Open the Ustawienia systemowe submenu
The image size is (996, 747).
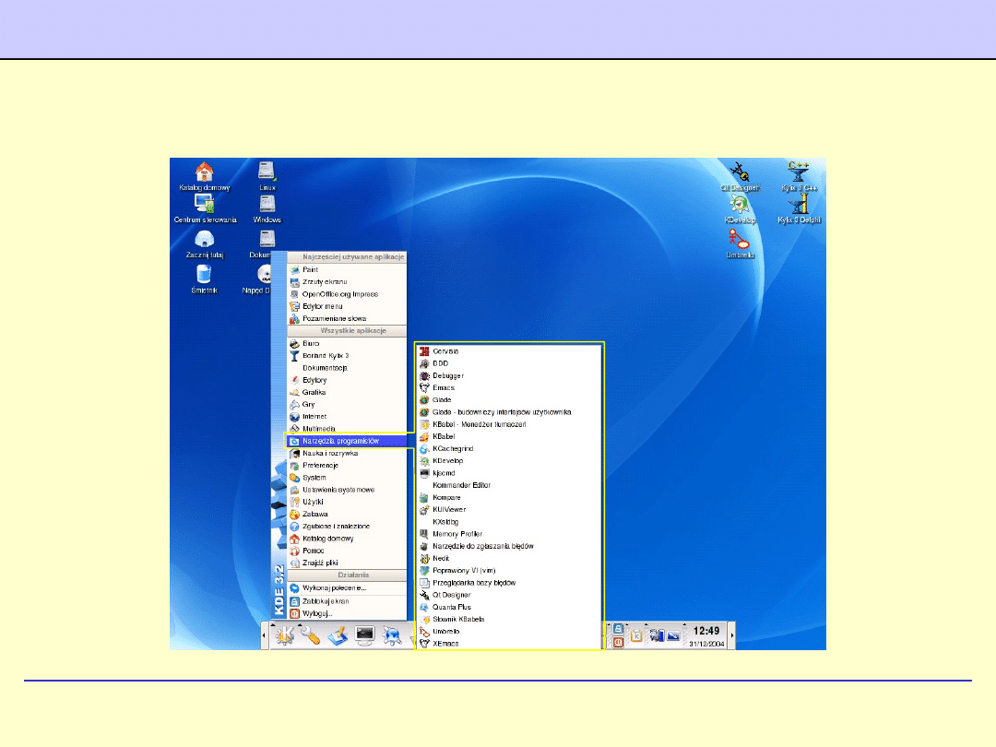pyautogui.click(x=338, y=490)
